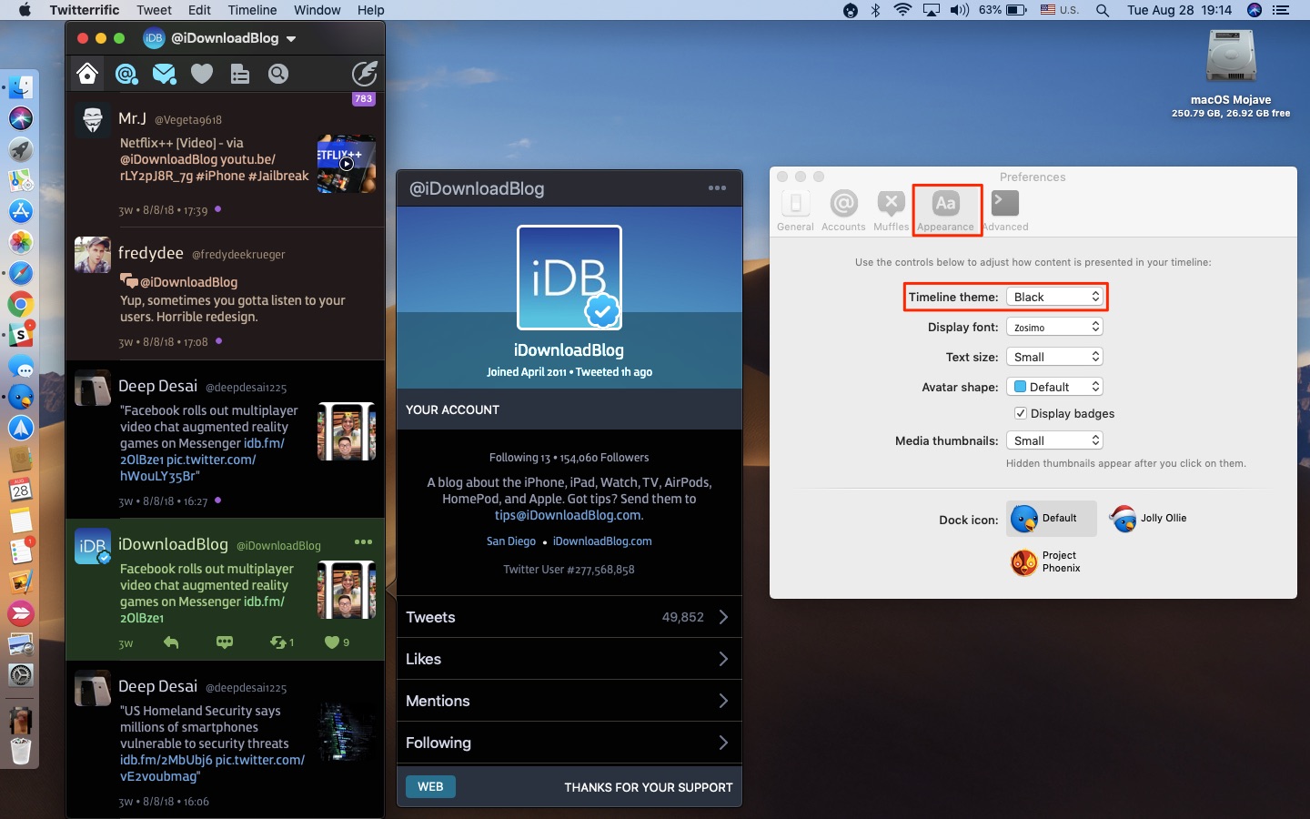The width and height of the screenshot is (1310, 819).
Task: Open fredydee's avatar in the timeline
Action: (92, 255)
